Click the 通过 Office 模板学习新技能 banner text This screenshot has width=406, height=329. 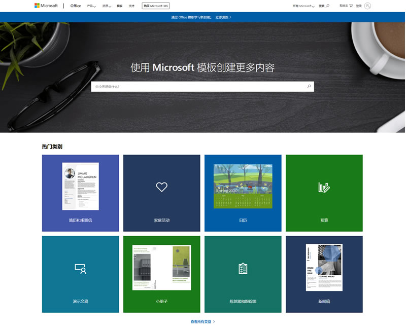tap(191, 17)
